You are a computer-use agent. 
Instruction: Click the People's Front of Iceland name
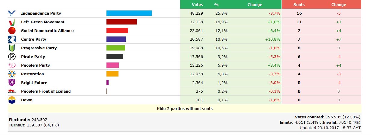click(46, 91)
